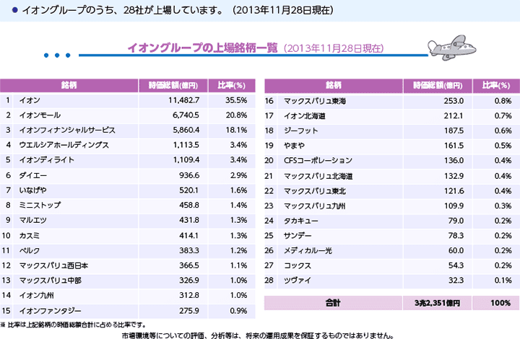520x339 pixels.
Task: Select the 'サンデー' cell
Action: (x=298, y=236)
